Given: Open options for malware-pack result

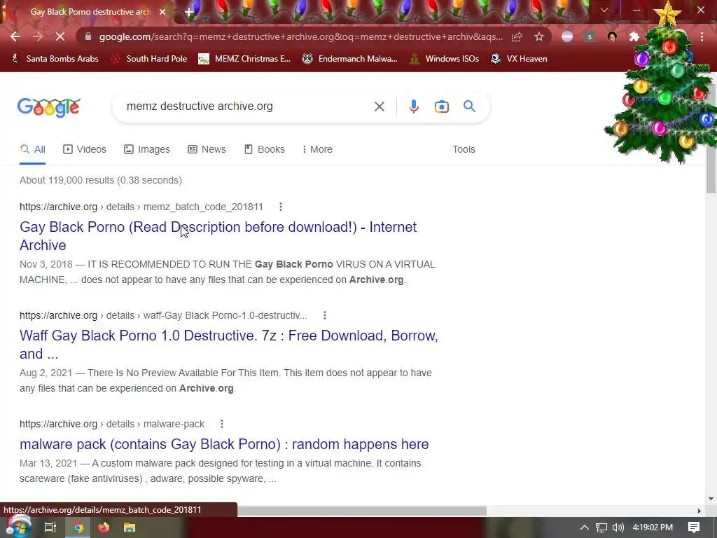Looking at the screenshot, I should pyautogui.click(x=222, y=424).
